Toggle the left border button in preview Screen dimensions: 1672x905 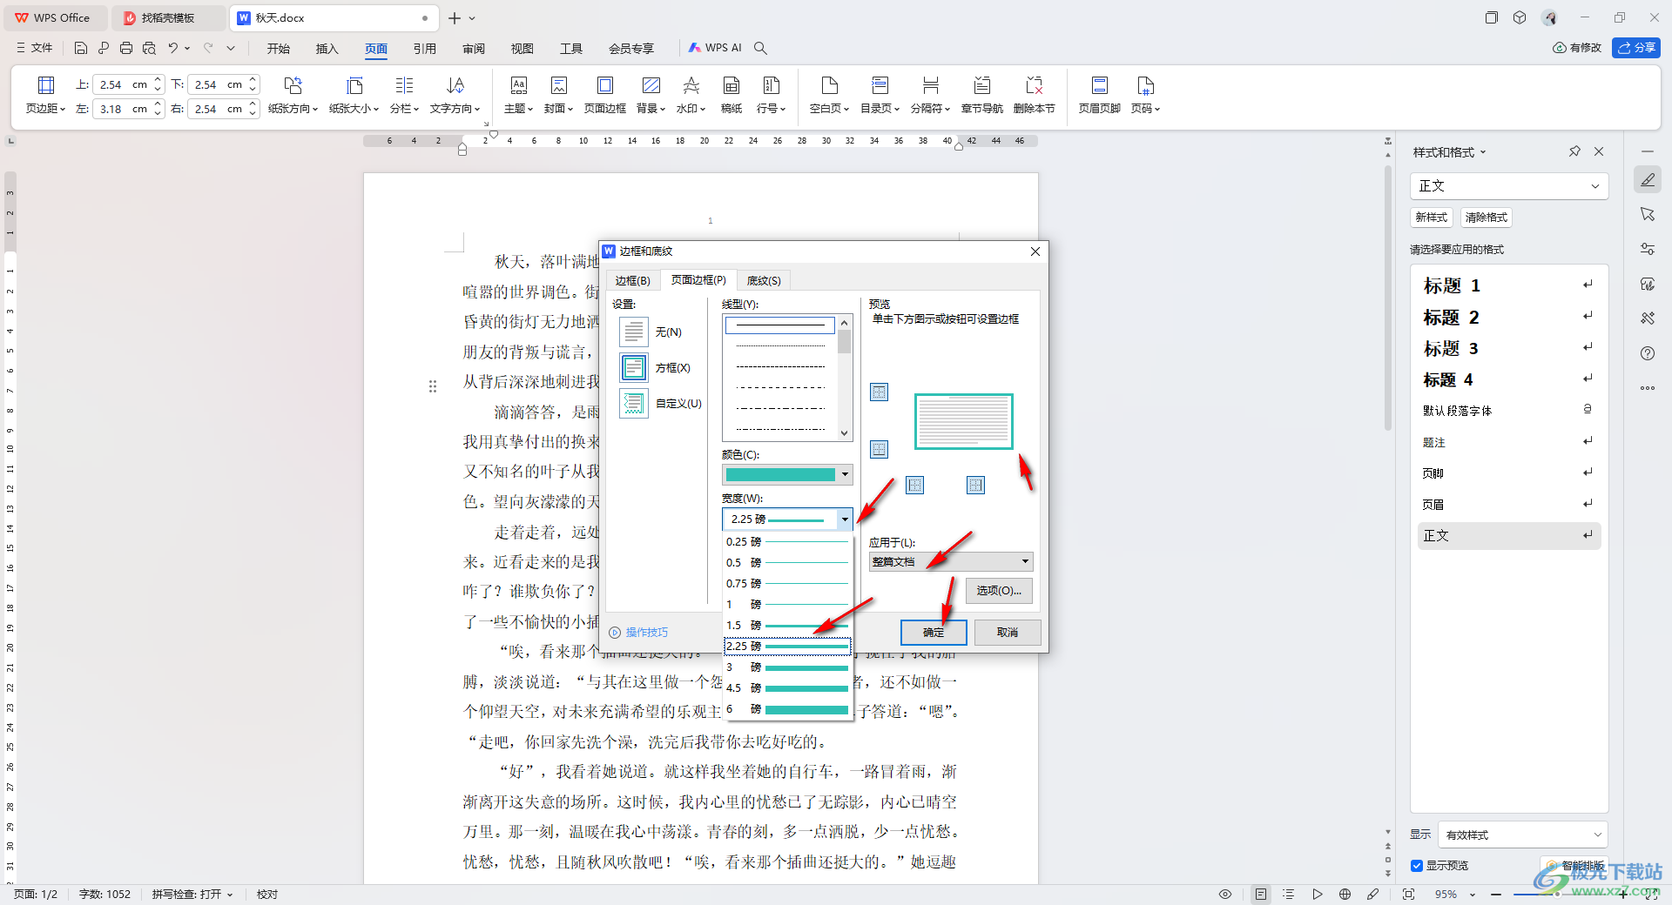914,485
